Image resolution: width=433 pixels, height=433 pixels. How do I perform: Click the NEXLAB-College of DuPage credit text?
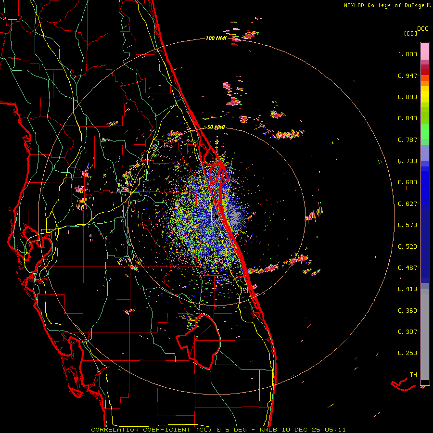point(384,5)
